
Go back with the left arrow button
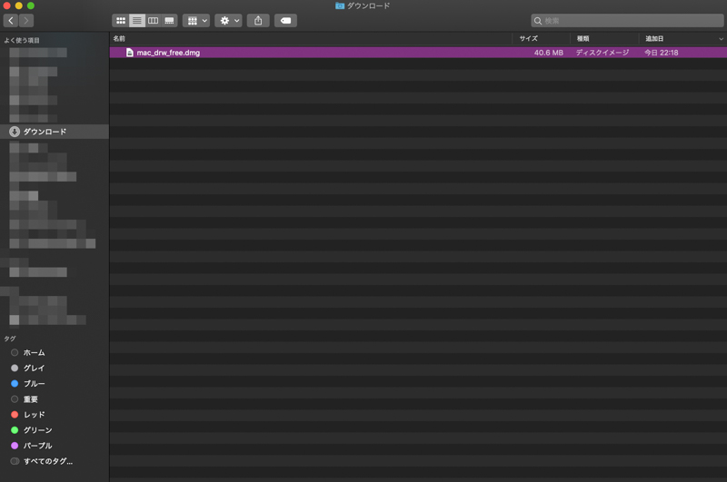click(11, 20)
